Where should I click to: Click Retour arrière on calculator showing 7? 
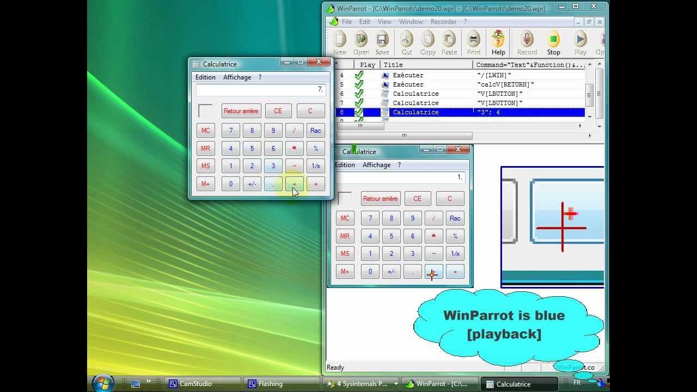click(x=241, y=111)
